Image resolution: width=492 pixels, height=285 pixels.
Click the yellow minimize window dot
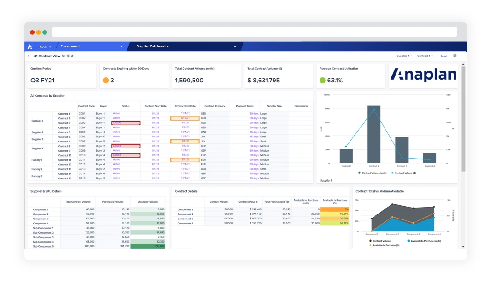(x=39, y=32)
